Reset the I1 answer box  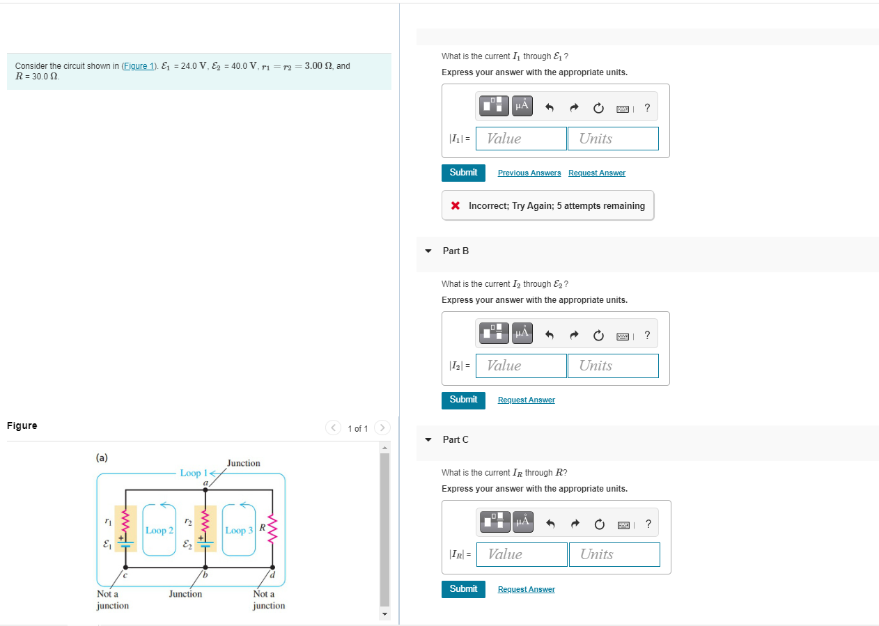click(598, 108)
